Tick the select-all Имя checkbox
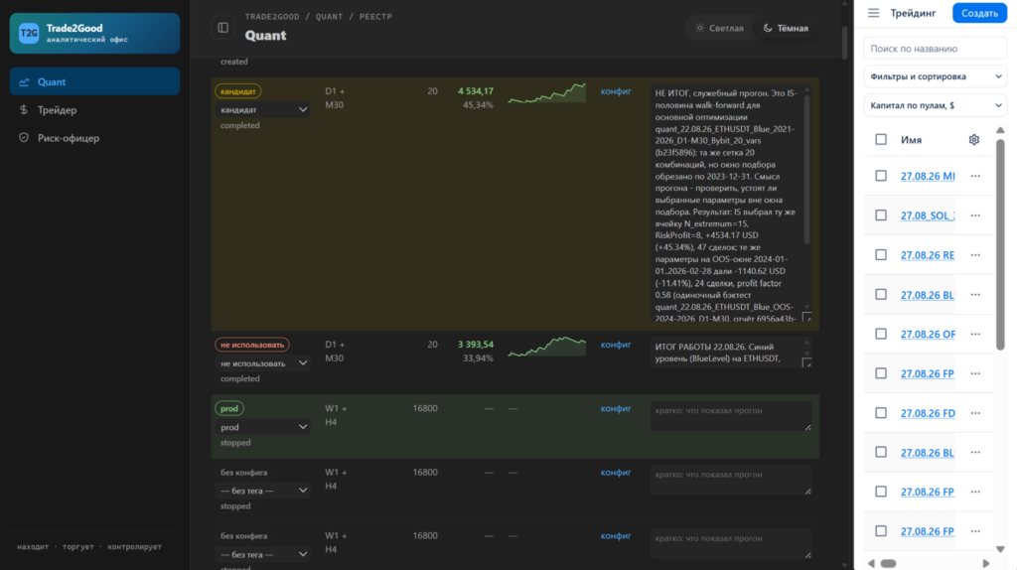1017x570 pixels. (x=881, y=139)
